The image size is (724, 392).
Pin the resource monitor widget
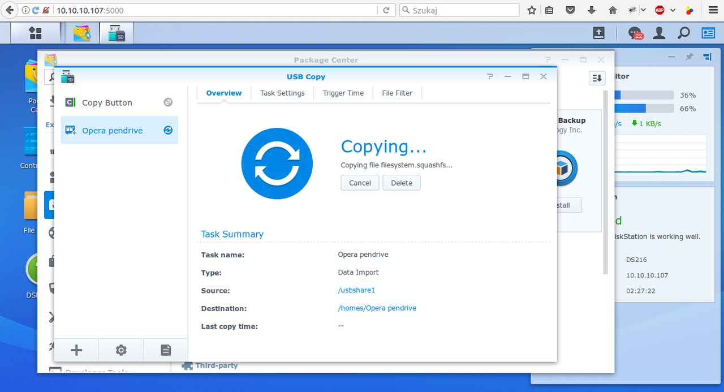coord(689,57)
